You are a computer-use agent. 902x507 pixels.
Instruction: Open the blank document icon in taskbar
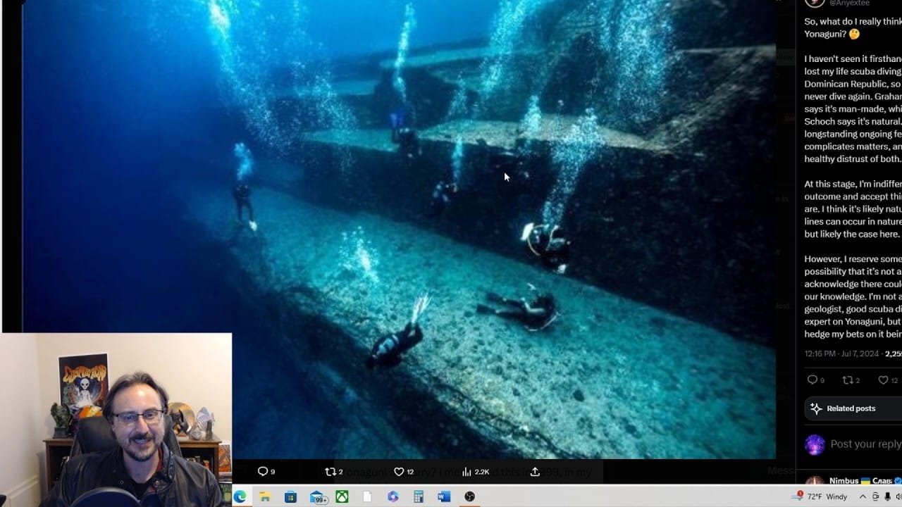click(367, 496)
